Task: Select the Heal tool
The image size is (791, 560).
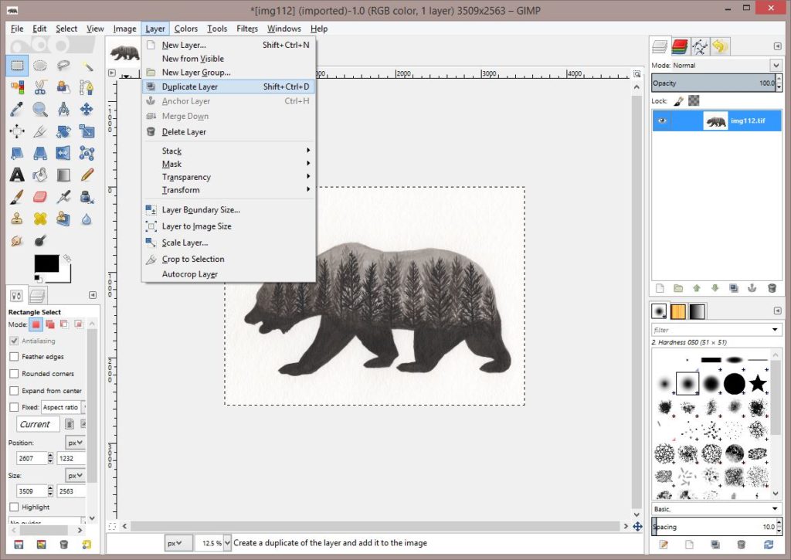Action: point(40,219)
